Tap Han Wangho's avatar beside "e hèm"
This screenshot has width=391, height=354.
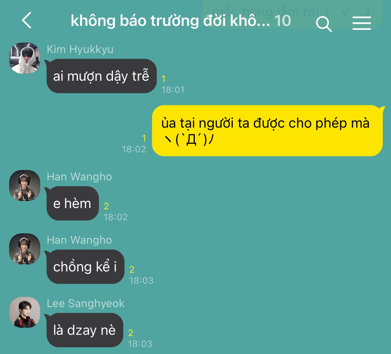click(25, 186)
